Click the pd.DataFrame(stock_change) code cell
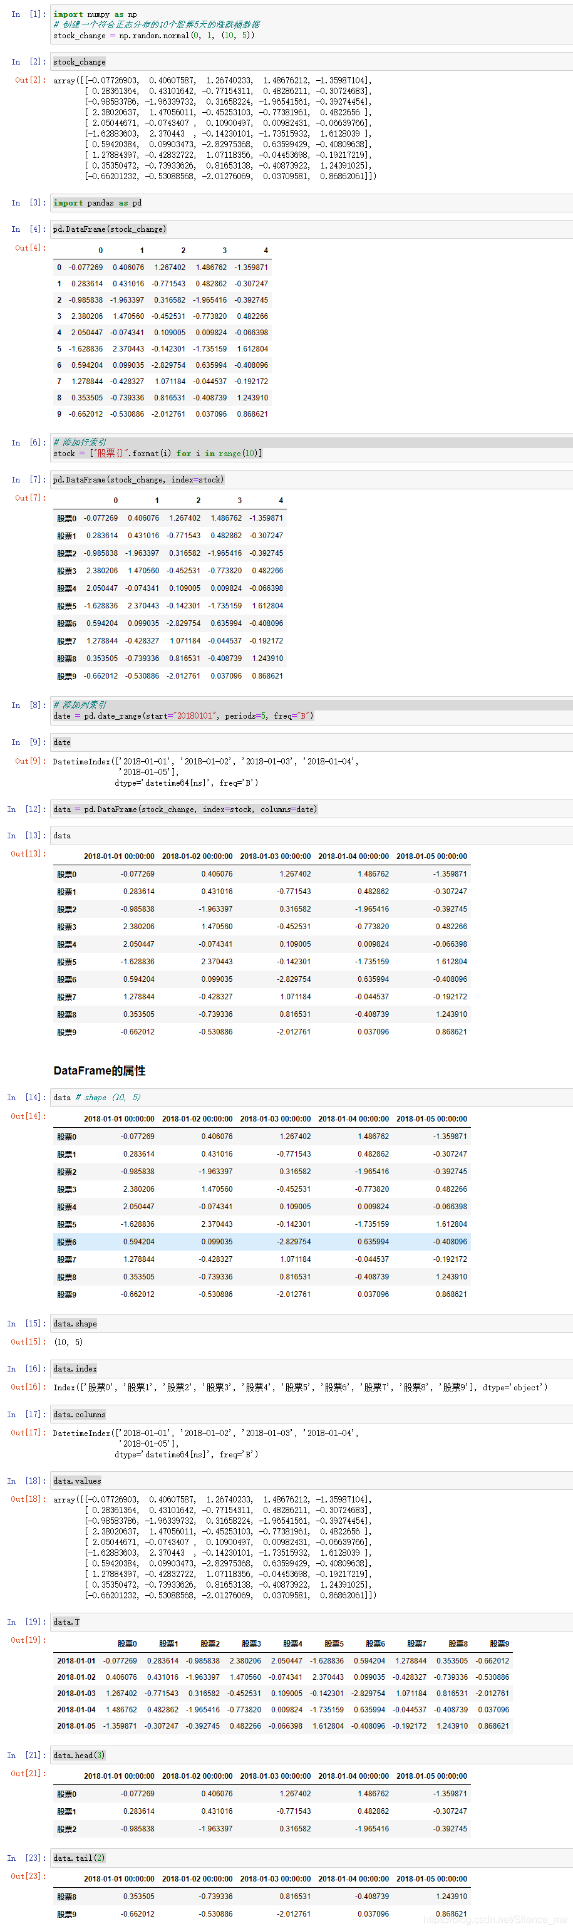This screenshot has height=1931, width=573. [x=312, y=229]
